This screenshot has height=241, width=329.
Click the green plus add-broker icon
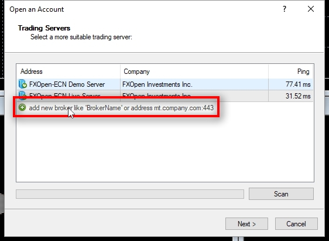pos(22,107)
